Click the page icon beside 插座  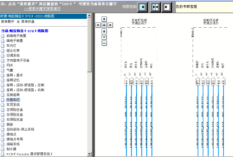[3, 124]
